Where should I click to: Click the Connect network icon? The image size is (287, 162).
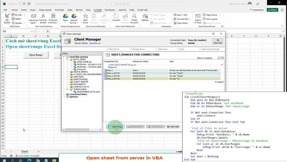coord(116,18)
